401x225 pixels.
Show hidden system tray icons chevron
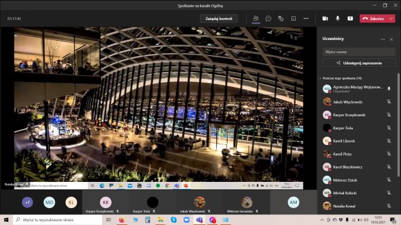(x=322, y=219)
